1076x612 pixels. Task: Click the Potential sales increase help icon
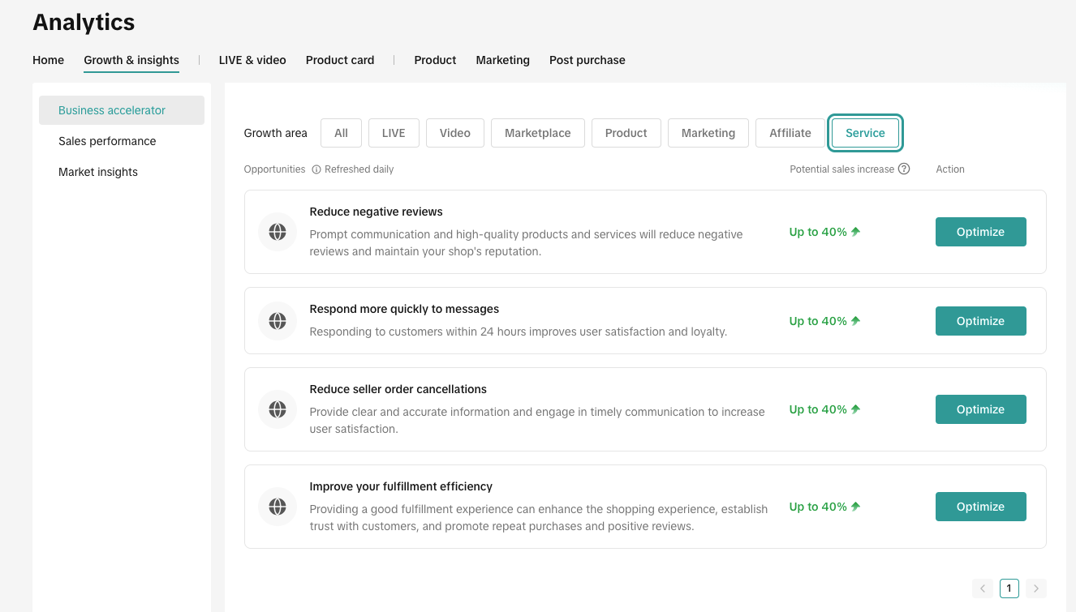[904, 169]
